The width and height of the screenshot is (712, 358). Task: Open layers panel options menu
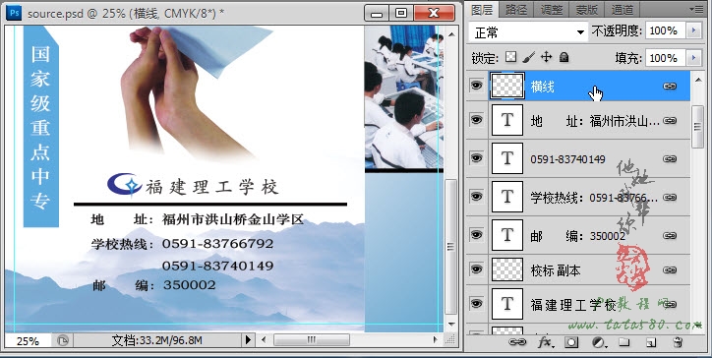click(x=695, y=9)
